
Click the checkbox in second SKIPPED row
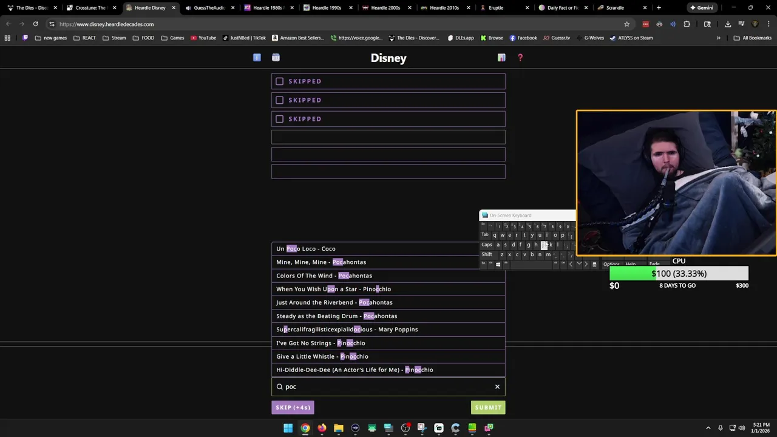279,100
